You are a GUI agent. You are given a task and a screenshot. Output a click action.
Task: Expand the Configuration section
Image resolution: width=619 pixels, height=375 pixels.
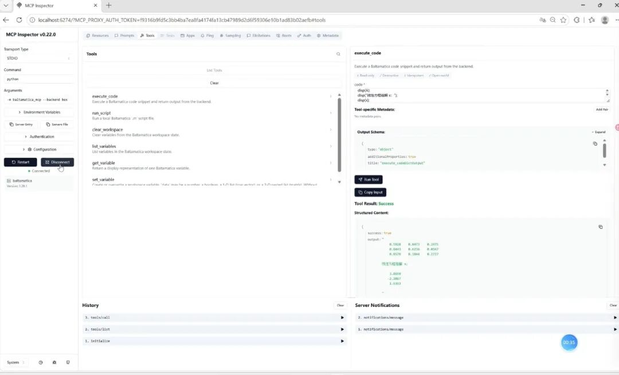point(39,149)
